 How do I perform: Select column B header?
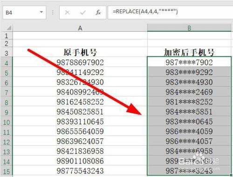click(189, 28)
